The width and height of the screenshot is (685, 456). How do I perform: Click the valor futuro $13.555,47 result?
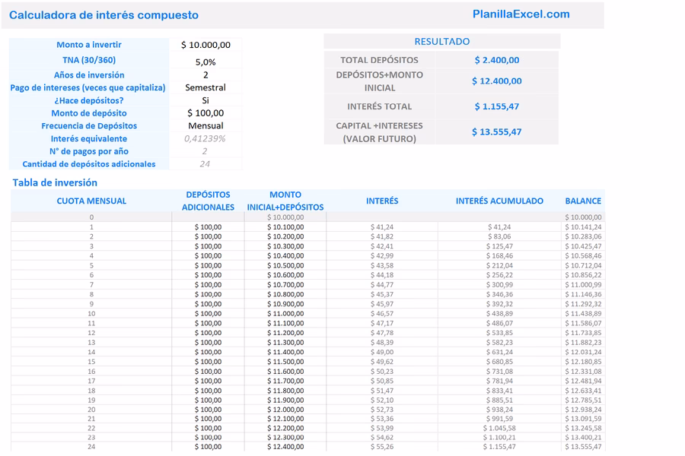(496, 131)
